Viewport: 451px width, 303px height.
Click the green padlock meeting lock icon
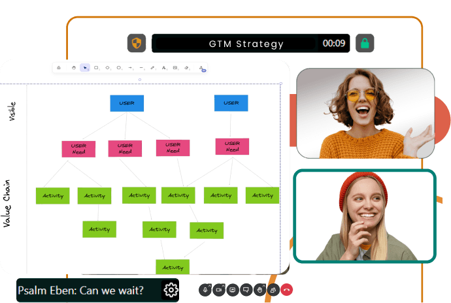coord(365,43)
